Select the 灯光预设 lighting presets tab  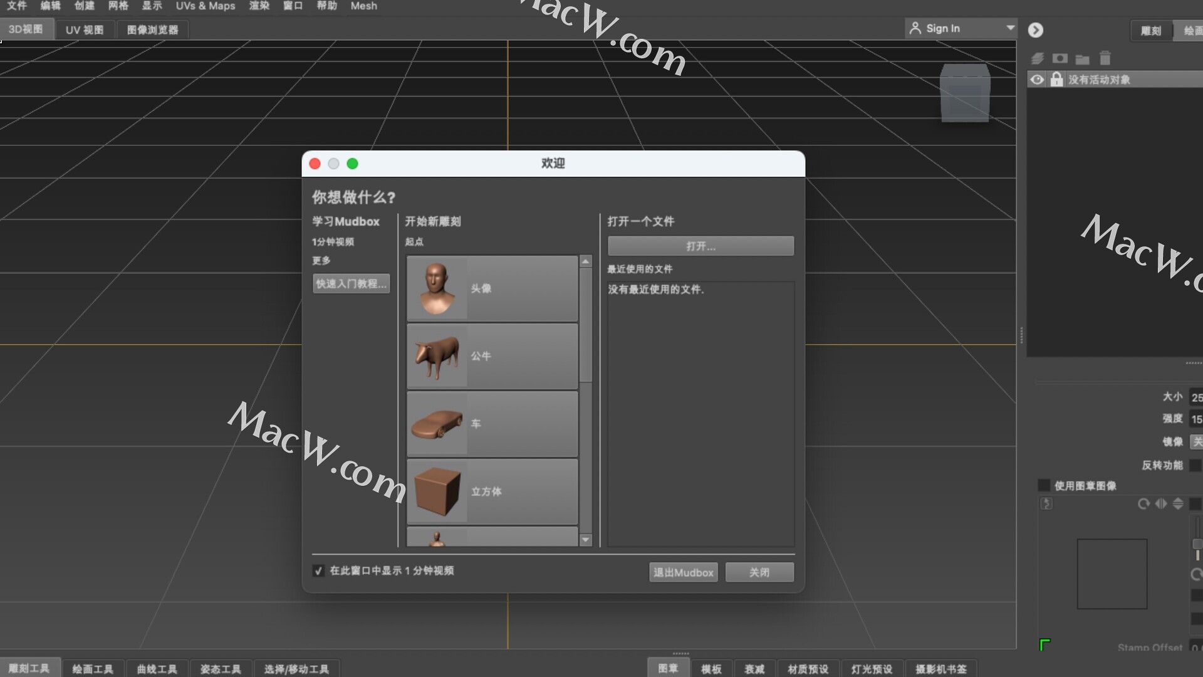pyautogui.click(x=872, y=669)
